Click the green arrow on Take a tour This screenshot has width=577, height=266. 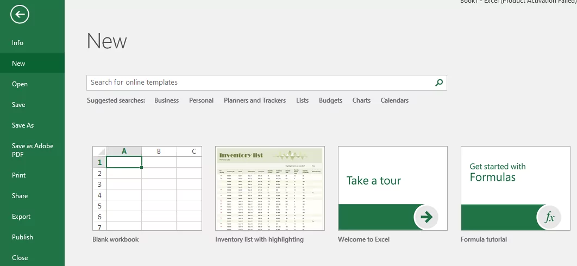point(427,218)
